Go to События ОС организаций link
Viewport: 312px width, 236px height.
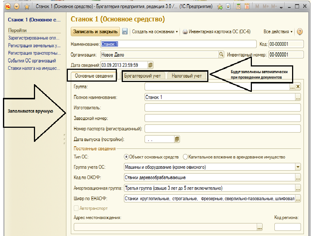(x=32, y=61)
